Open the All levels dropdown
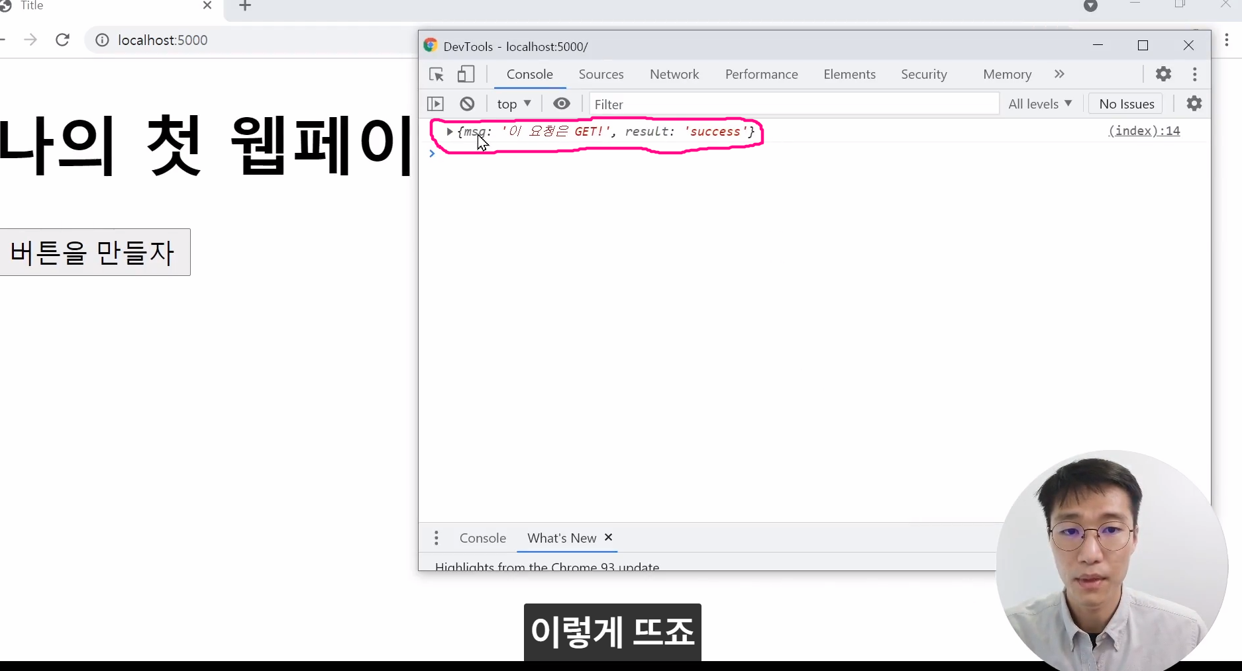The height and width of the screenshot is (671, 1242). [1040, 104]
